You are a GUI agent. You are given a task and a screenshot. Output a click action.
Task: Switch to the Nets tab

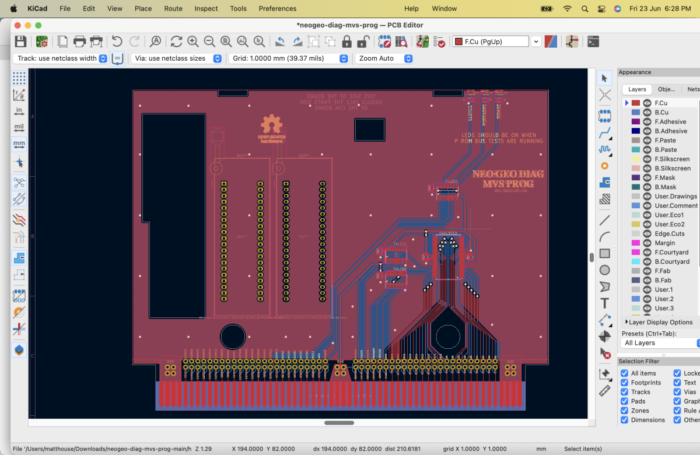click(x=693, y=89)
